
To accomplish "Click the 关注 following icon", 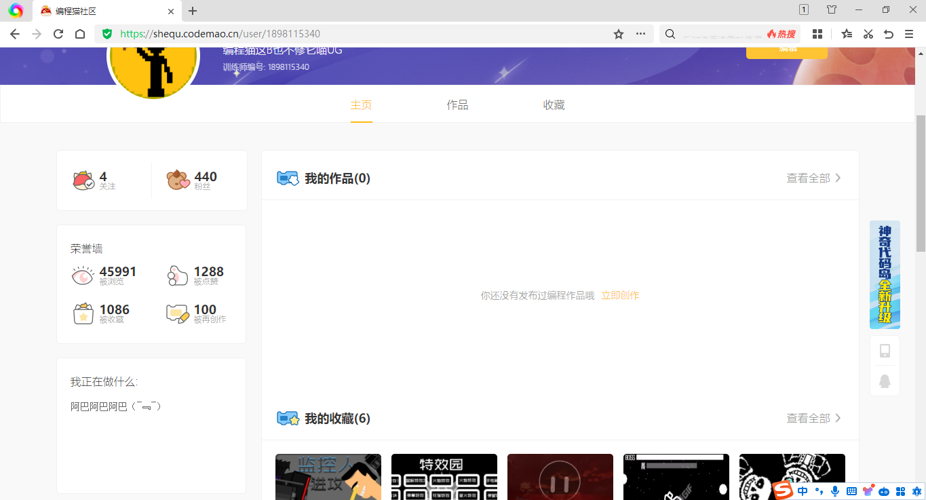I will pyautogui.click(x=83, y=180).
